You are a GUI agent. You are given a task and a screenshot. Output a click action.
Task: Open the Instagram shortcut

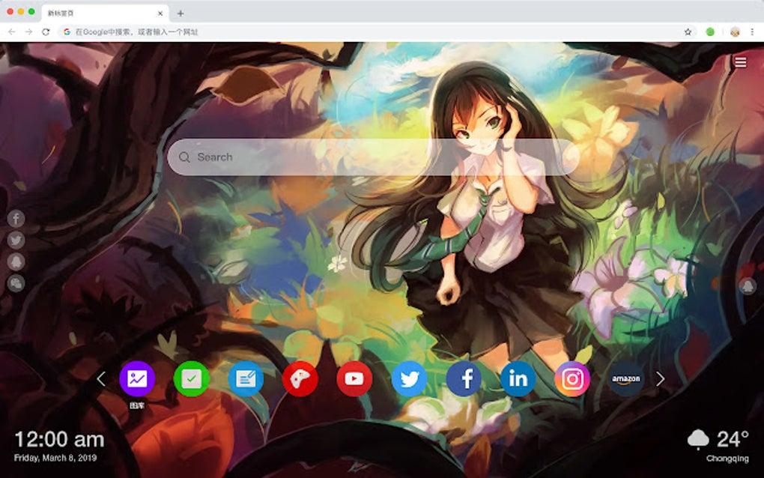click(572, 378)
